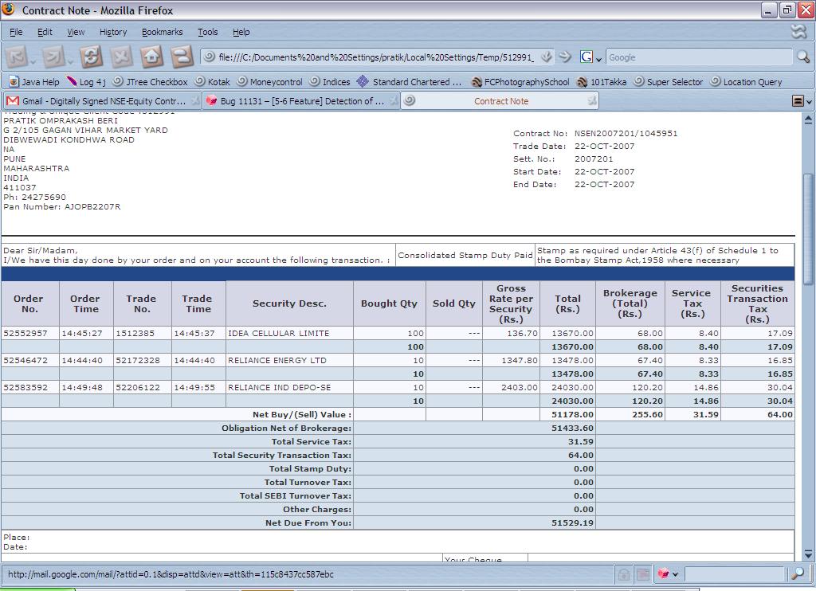The width and height of the screenshot is (816, 591).
Task: Close the Gmail tab with its close icon
Action: tap(194, 101)
